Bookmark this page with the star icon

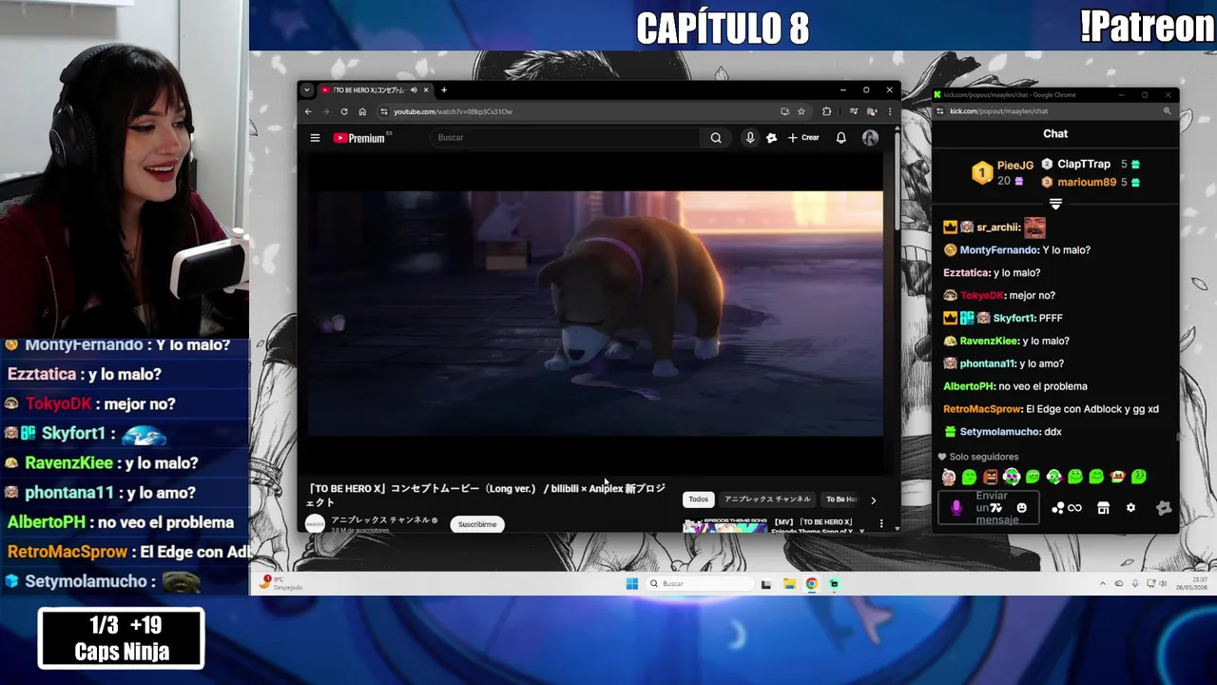click(x=802, y=111)
